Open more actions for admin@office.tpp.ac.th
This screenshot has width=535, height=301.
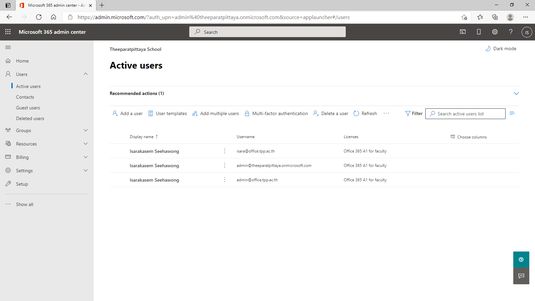click(225, 180)
